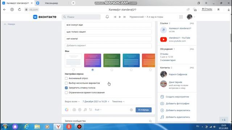Screen dimensions: 232x130
Task: Click 'Добавить видеозапись' menu item
Action: 175,110
